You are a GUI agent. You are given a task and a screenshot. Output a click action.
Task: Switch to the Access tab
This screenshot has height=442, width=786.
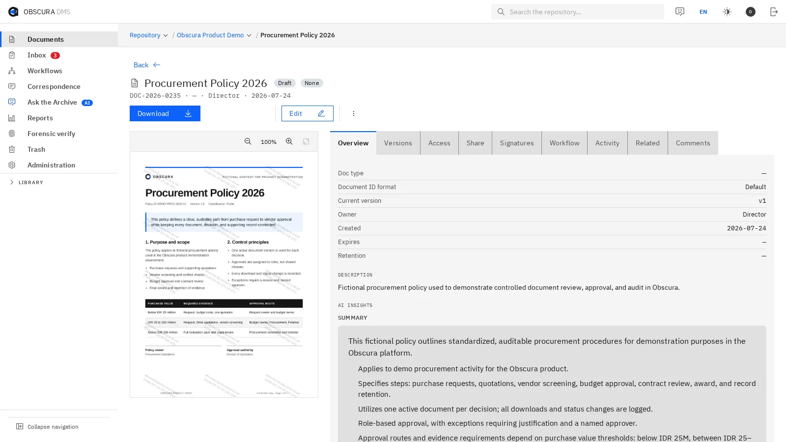point(439,143)
